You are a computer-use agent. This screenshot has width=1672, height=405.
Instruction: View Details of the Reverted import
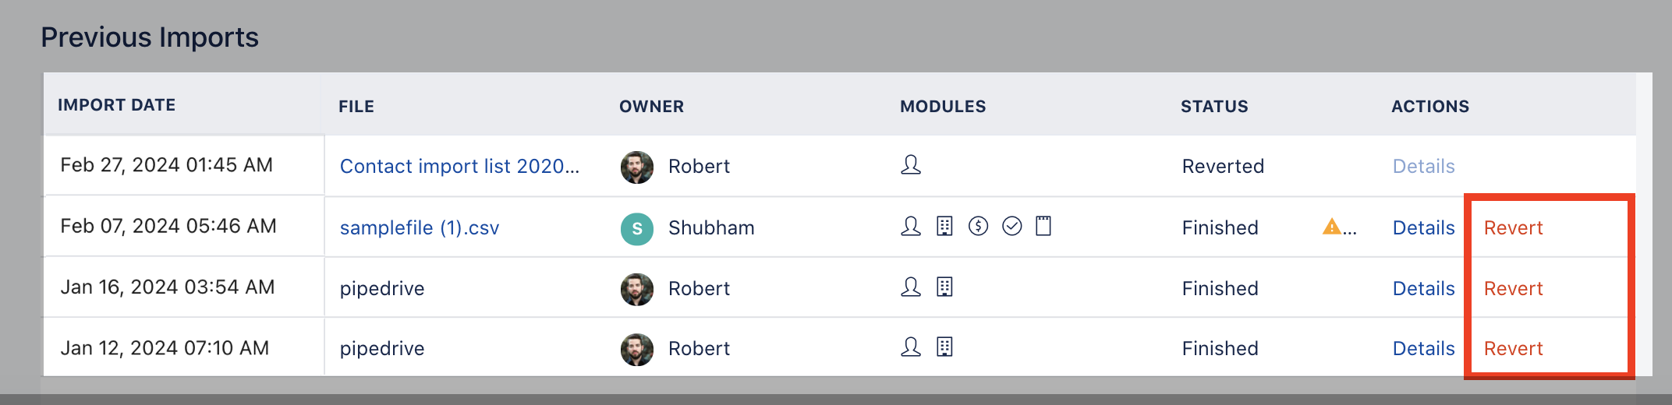(x=1424, y=167)
